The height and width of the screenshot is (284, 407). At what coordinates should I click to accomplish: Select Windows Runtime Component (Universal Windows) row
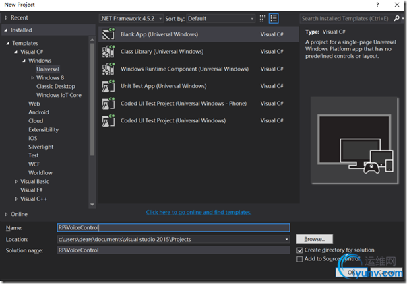tap(199, 69)
